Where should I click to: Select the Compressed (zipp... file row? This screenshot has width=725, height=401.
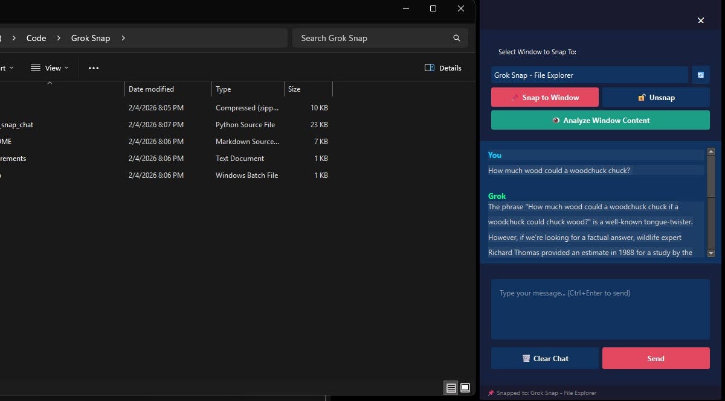point(166,108)
